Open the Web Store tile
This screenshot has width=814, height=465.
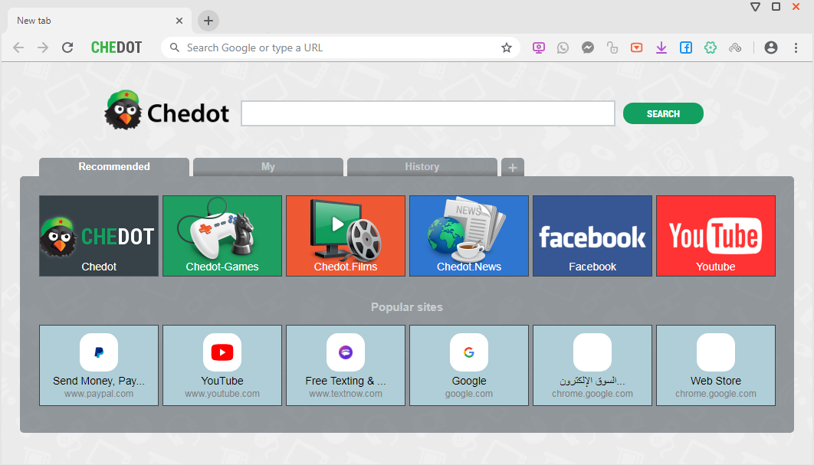tap(716, 365)
